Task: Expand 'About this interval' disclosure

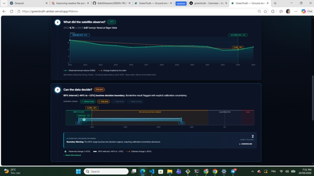Action: click(72, 155)
